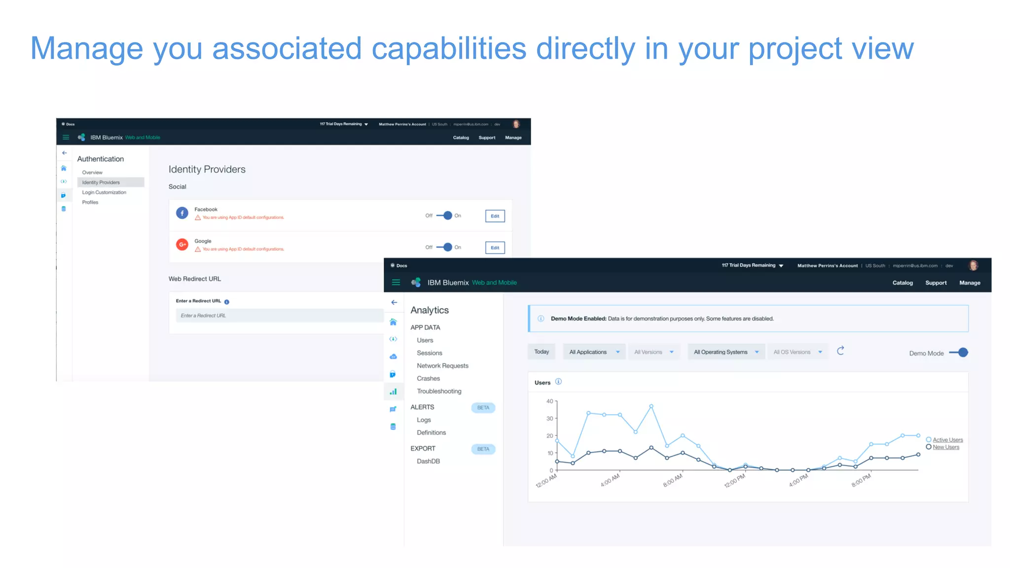Click the Edit button for Facebook

(x=495, y=216)
